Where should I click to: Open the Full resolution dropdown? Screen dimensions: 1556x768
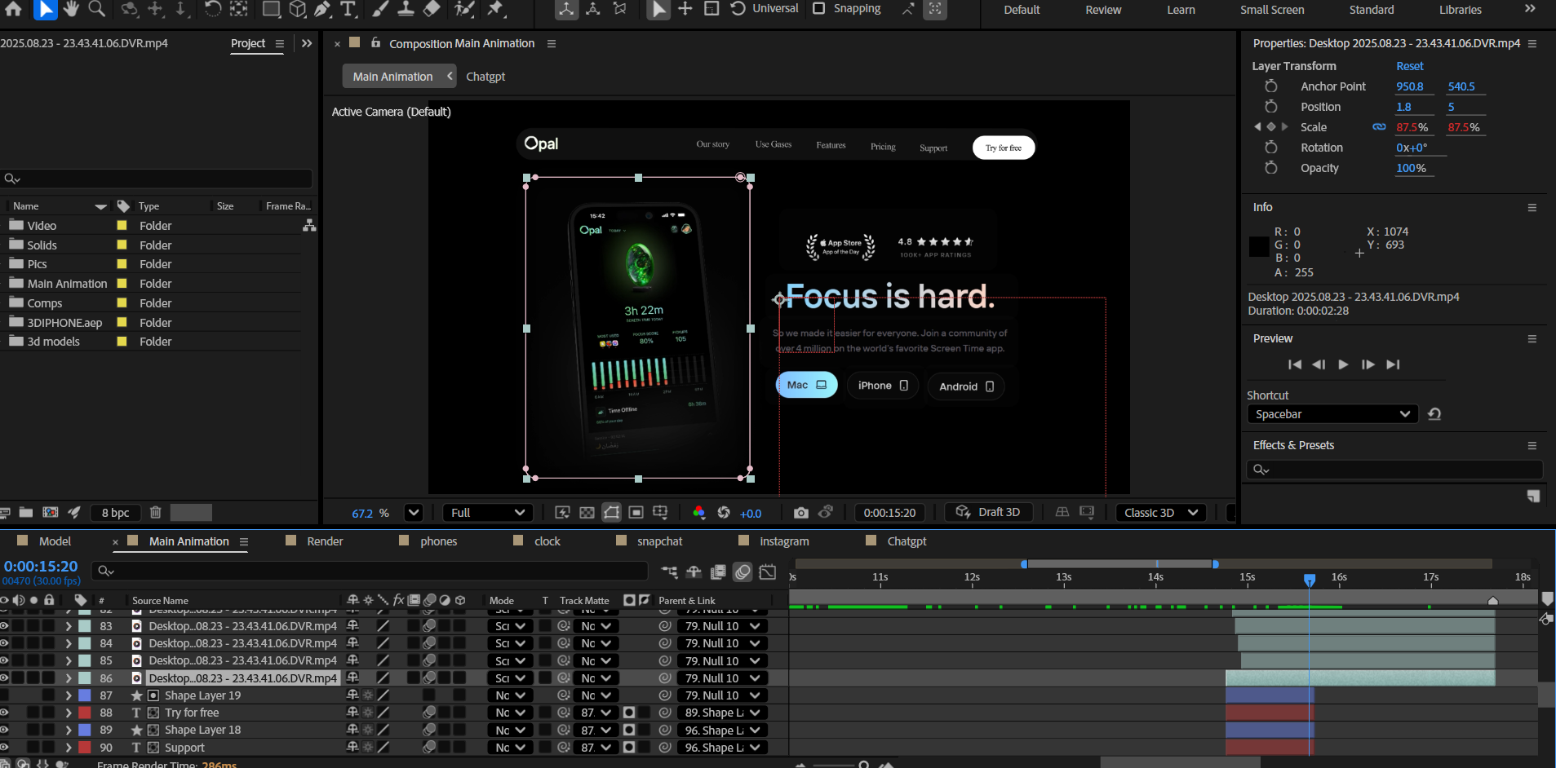(x=487, y=513)
